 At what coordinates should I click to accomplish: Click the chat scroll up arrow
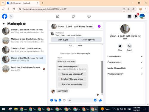point(102,45)
